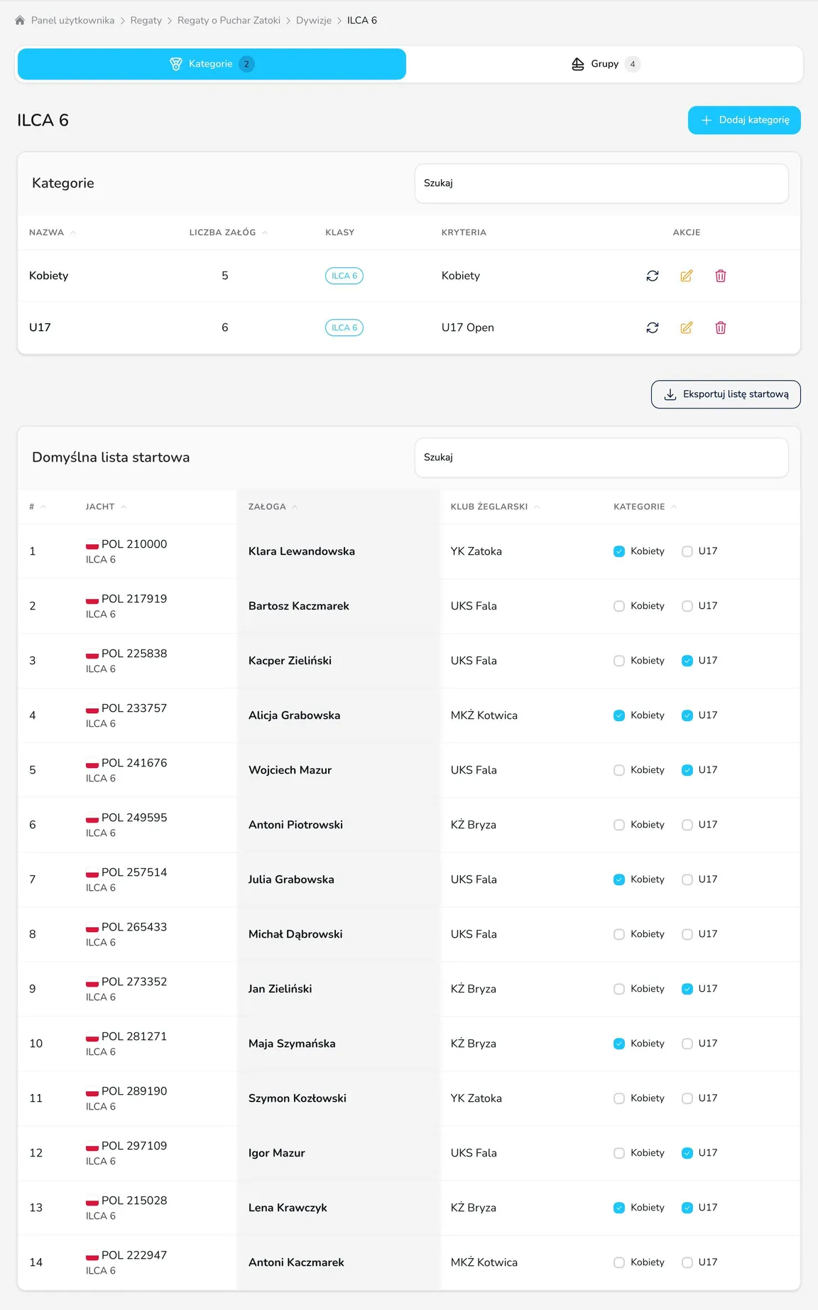Toggle Kobiety checkbox for Klara Lewandowska
Viewport: 818px width, 1310px height.
[x=619, y=551]
